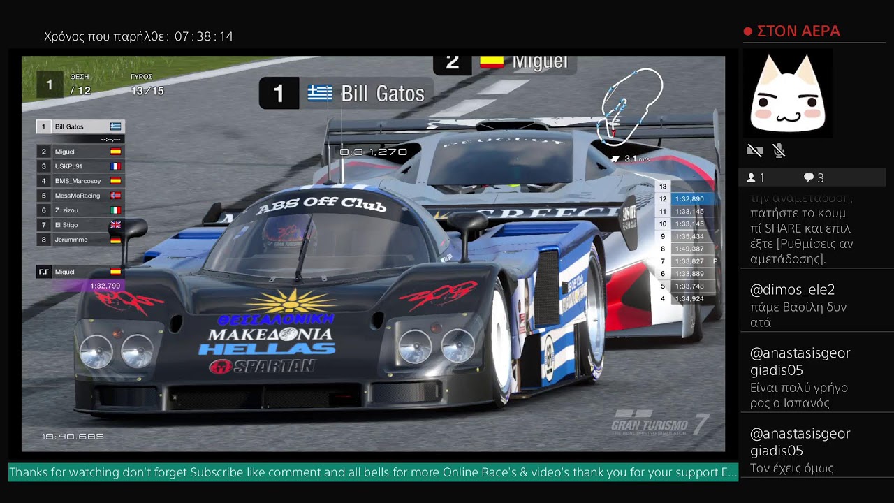Click the muted microphone icon
The image size is (894, 503).
(779, 150)
